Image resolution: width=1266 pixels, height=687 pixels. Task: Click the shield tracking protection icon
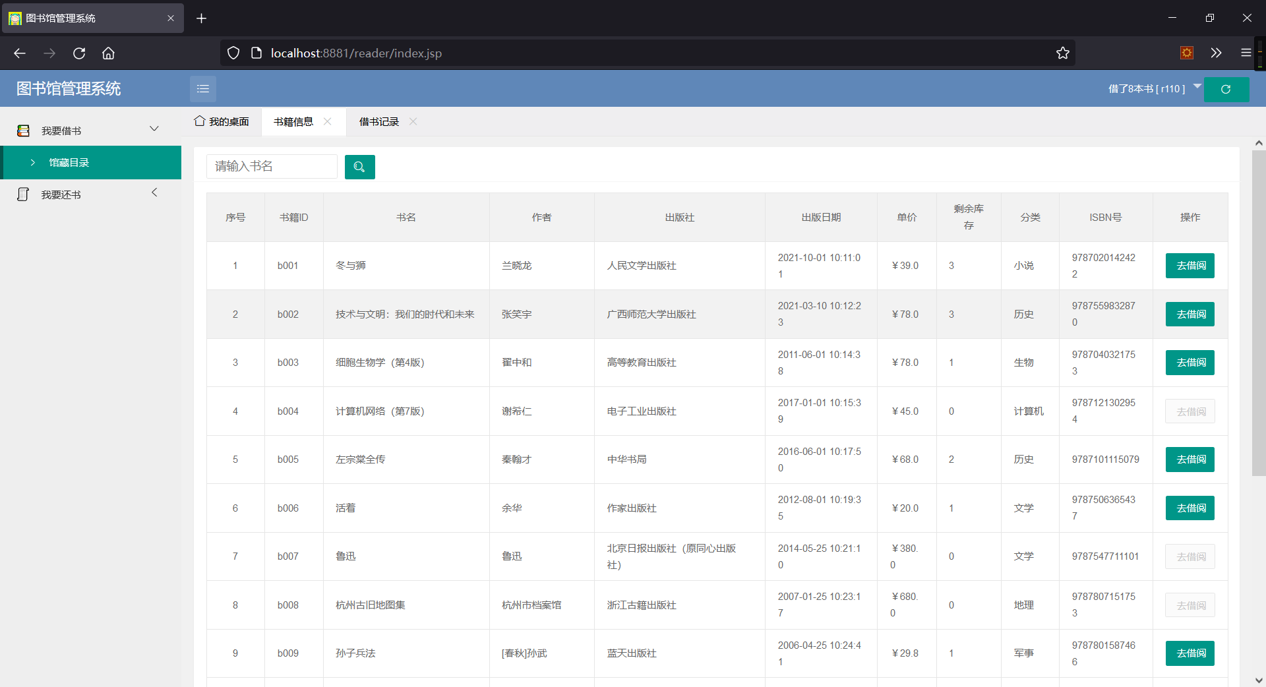click(x=233, y=53)
